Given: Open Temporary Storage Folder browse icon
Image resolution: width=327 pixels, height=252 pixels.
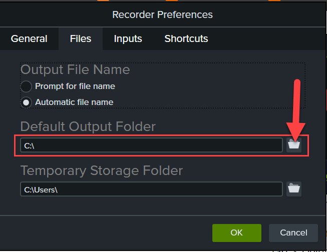Looking at the screenshot, I should pyautogui.click(x=294, y=189).
